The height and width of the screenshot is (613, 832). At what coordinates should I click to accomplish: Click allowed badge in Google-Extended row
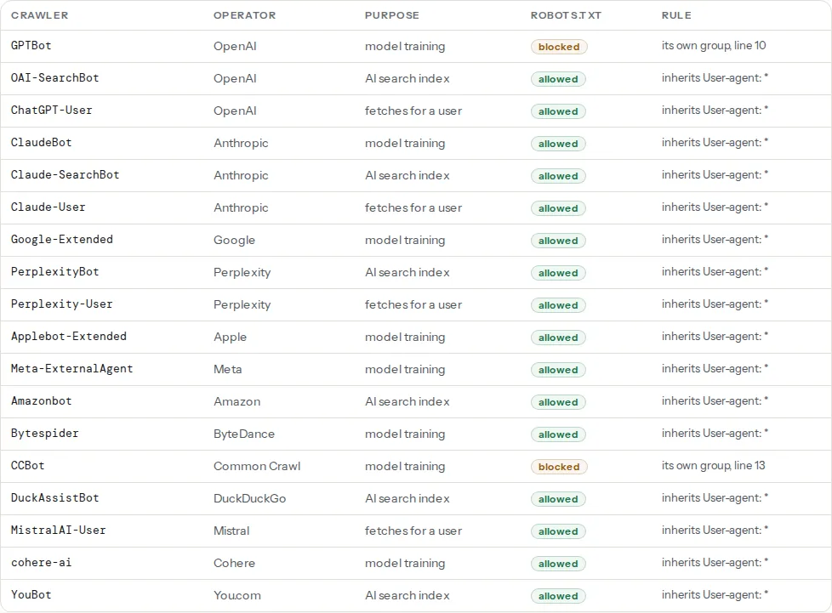point(558,241)
